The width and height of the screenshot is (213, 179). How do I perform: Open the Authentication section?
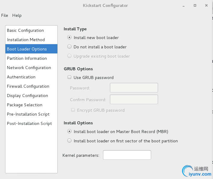[x=21, y=77]
